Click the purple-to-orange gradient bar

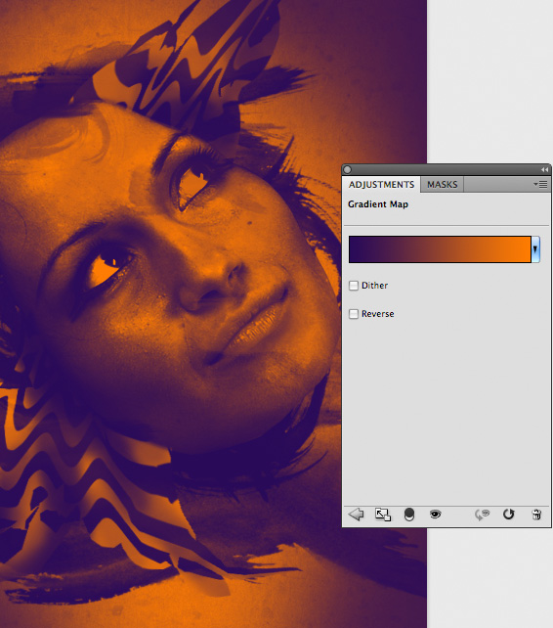[440, 249]
